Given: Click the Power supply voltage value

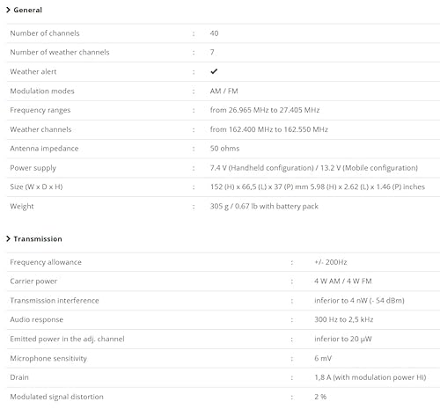Looking at the screenshot, I should tap(314, 168).
